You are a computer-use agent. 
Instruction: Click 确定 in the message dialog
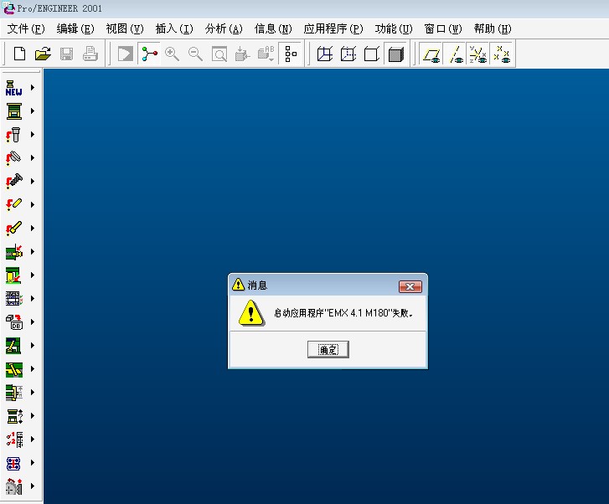point(328,349)
